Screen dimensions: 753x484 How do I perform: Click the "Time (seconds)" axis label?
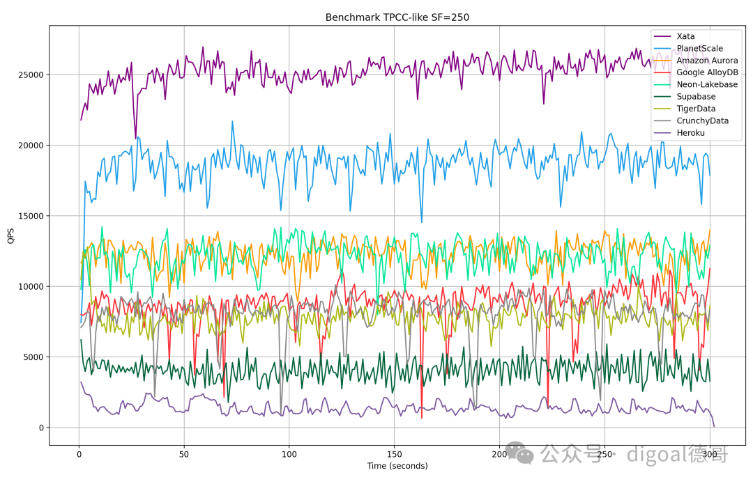(397, 466)
